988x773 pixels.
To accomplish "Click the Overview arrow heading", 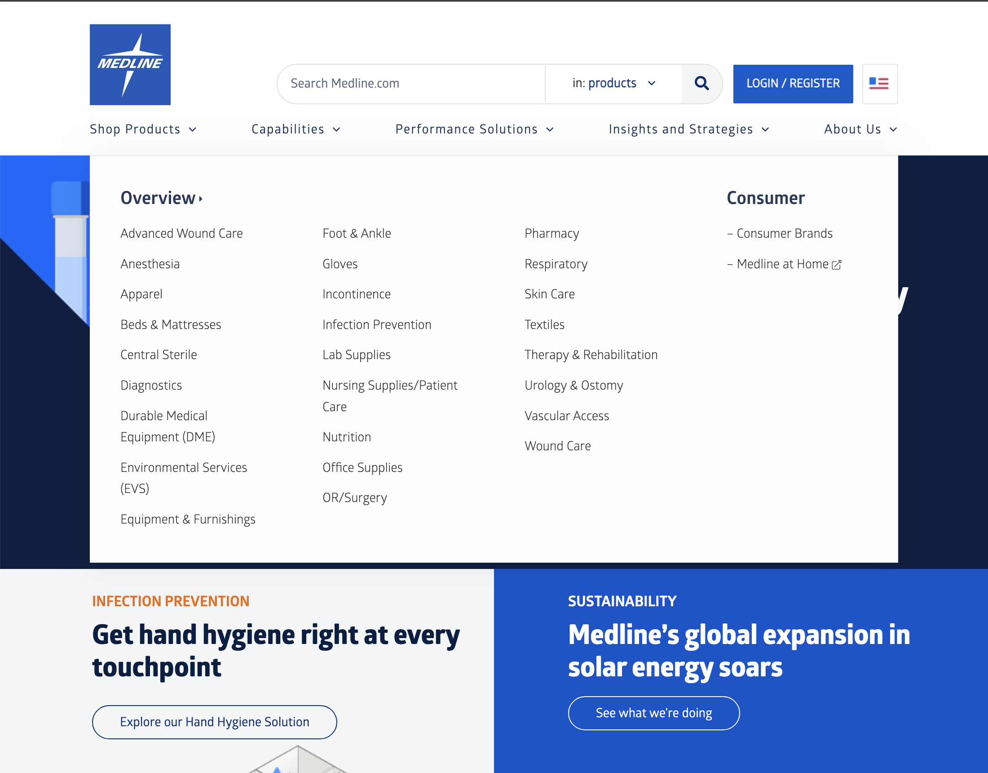I will [161, 198].
